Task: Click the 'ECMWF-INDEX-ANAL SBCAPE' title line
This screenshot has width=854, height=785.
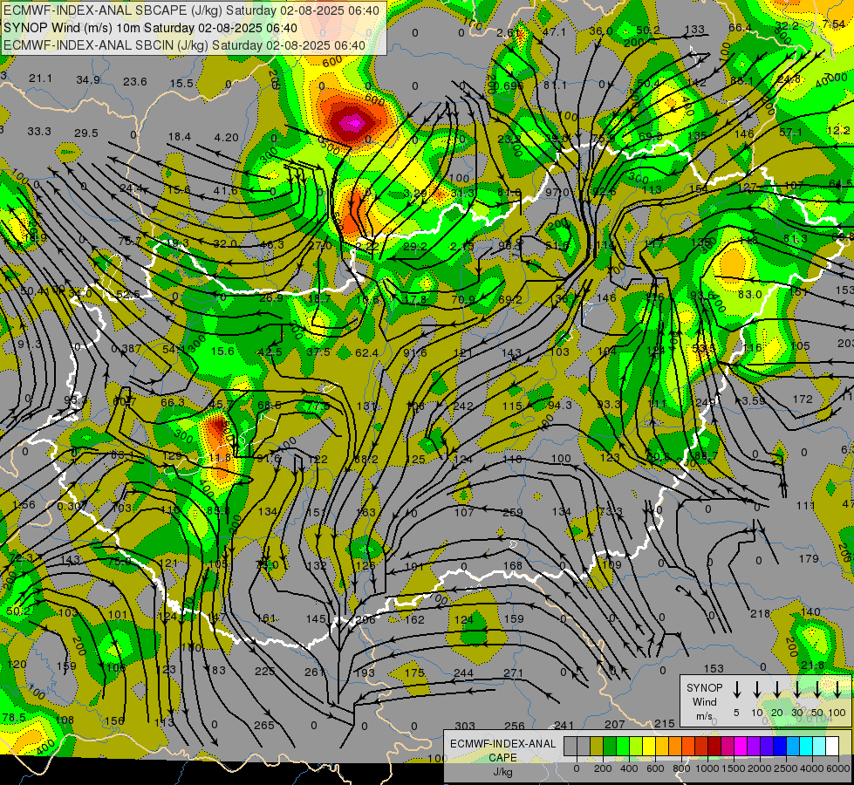Action: tap(191, 10)
